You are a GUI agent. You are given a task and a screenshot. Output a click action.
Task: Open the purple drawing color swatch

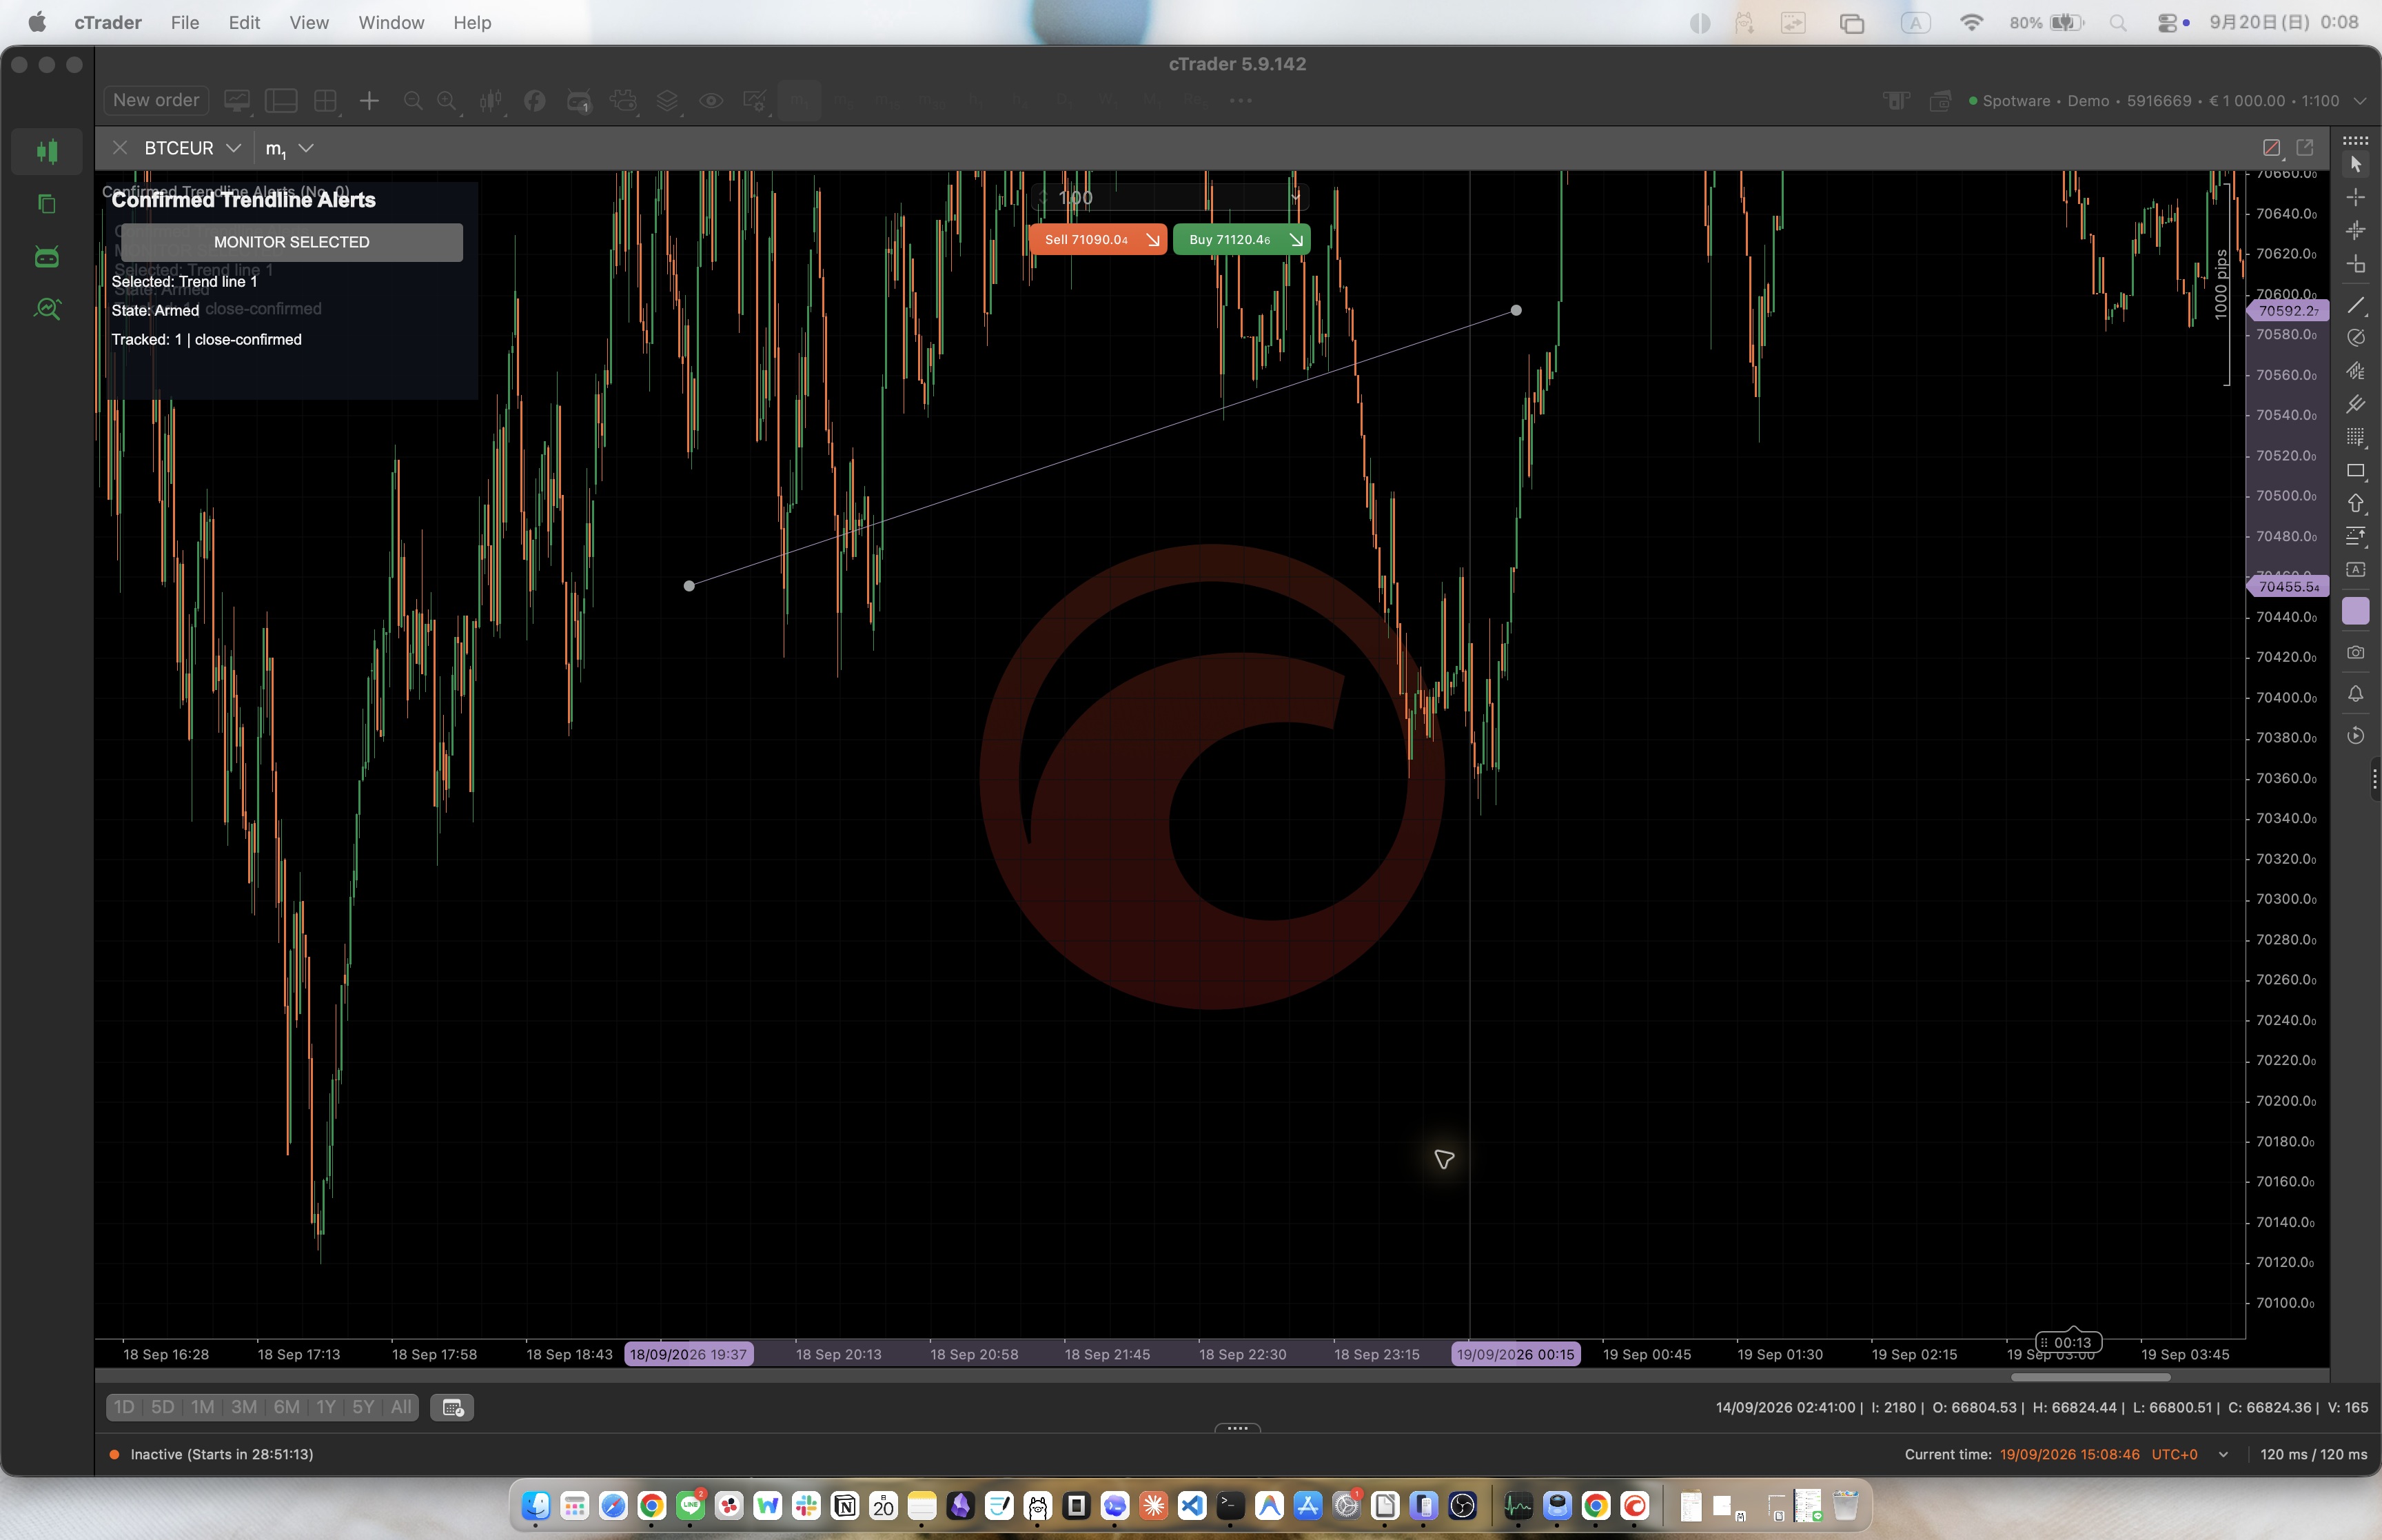coord(2355,611)
